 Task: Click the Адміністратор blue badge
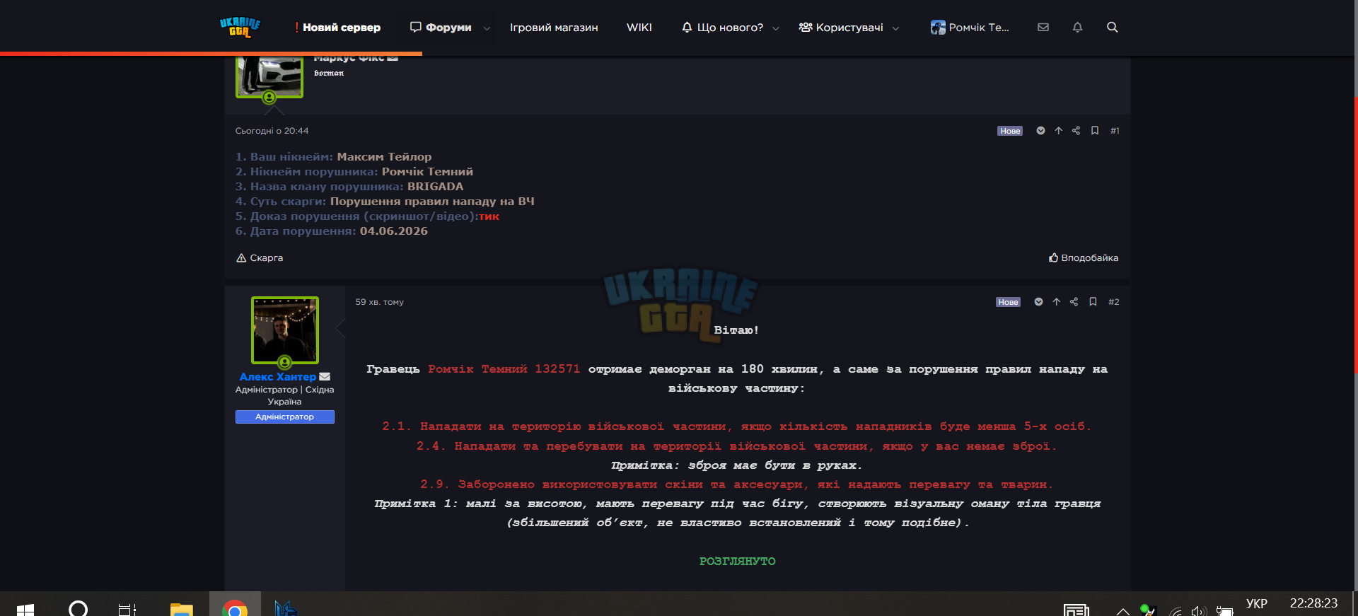coord(285,417)
